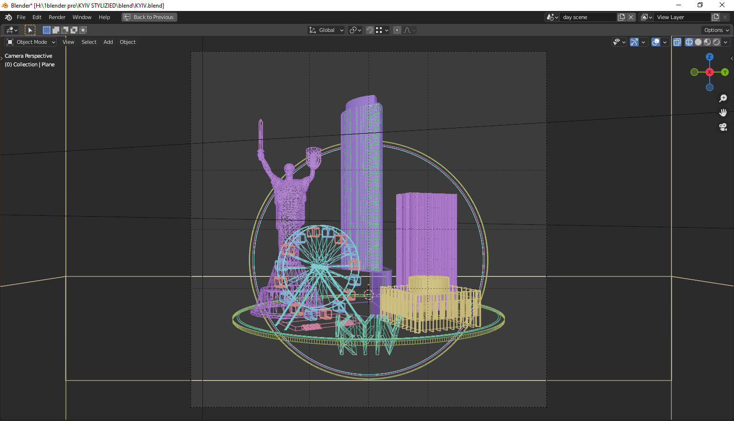The width and height of the screenshot is (734, 421).
Task: Edit the 'View Layer' name field
Action: click(682, 17)
